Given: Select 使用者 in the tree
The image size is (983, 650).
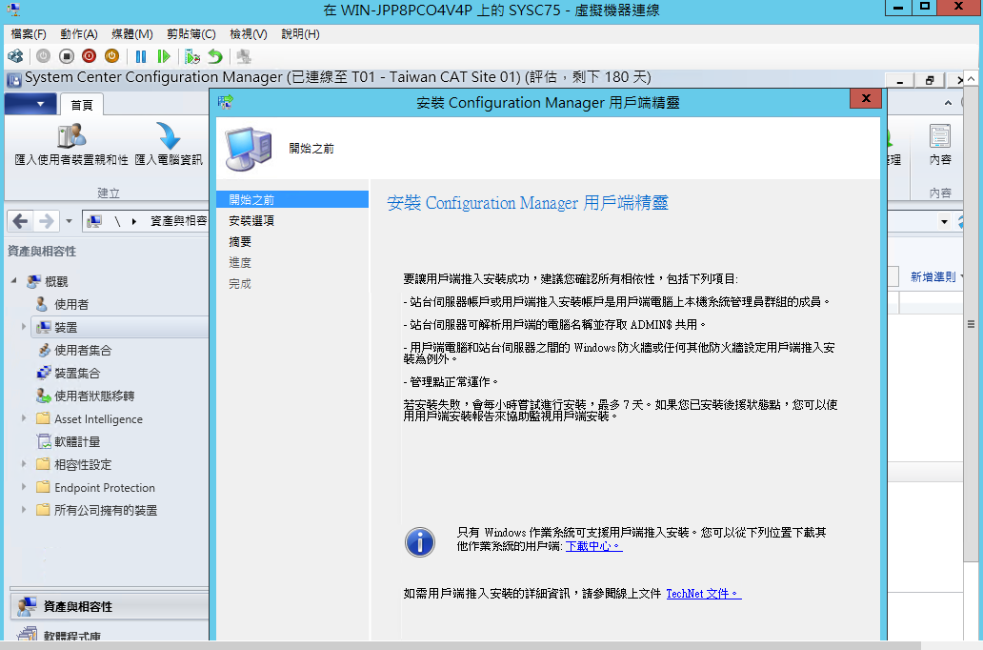Looking at the screenshot, I should point(71,304).
